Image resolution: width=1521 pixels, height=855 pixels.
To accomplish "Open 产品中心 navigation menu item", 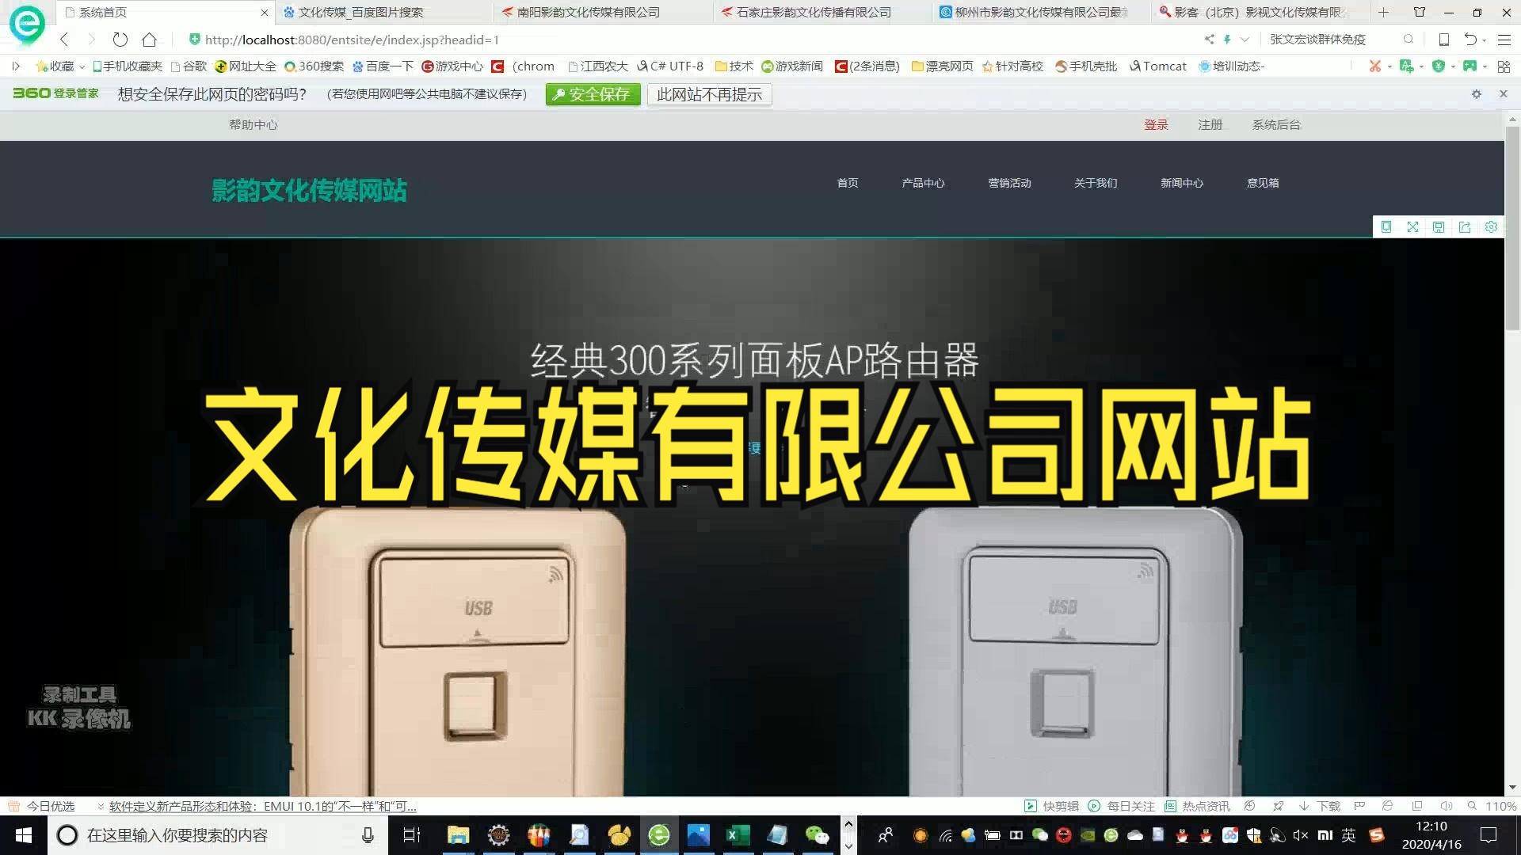I will 924,183.
